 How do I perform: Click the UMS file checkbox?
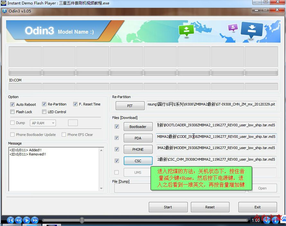click(116, 172)
